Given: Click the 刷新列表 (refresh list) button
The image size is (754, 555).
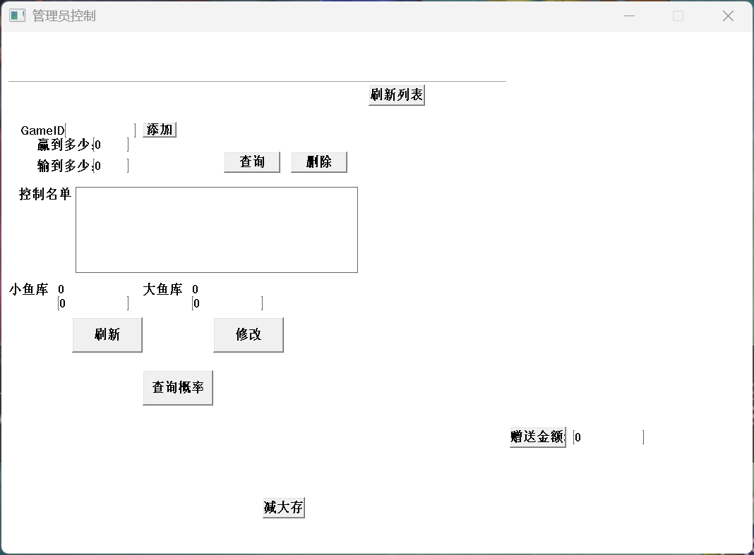Looking at the screenshot, I should coord(396,94).
